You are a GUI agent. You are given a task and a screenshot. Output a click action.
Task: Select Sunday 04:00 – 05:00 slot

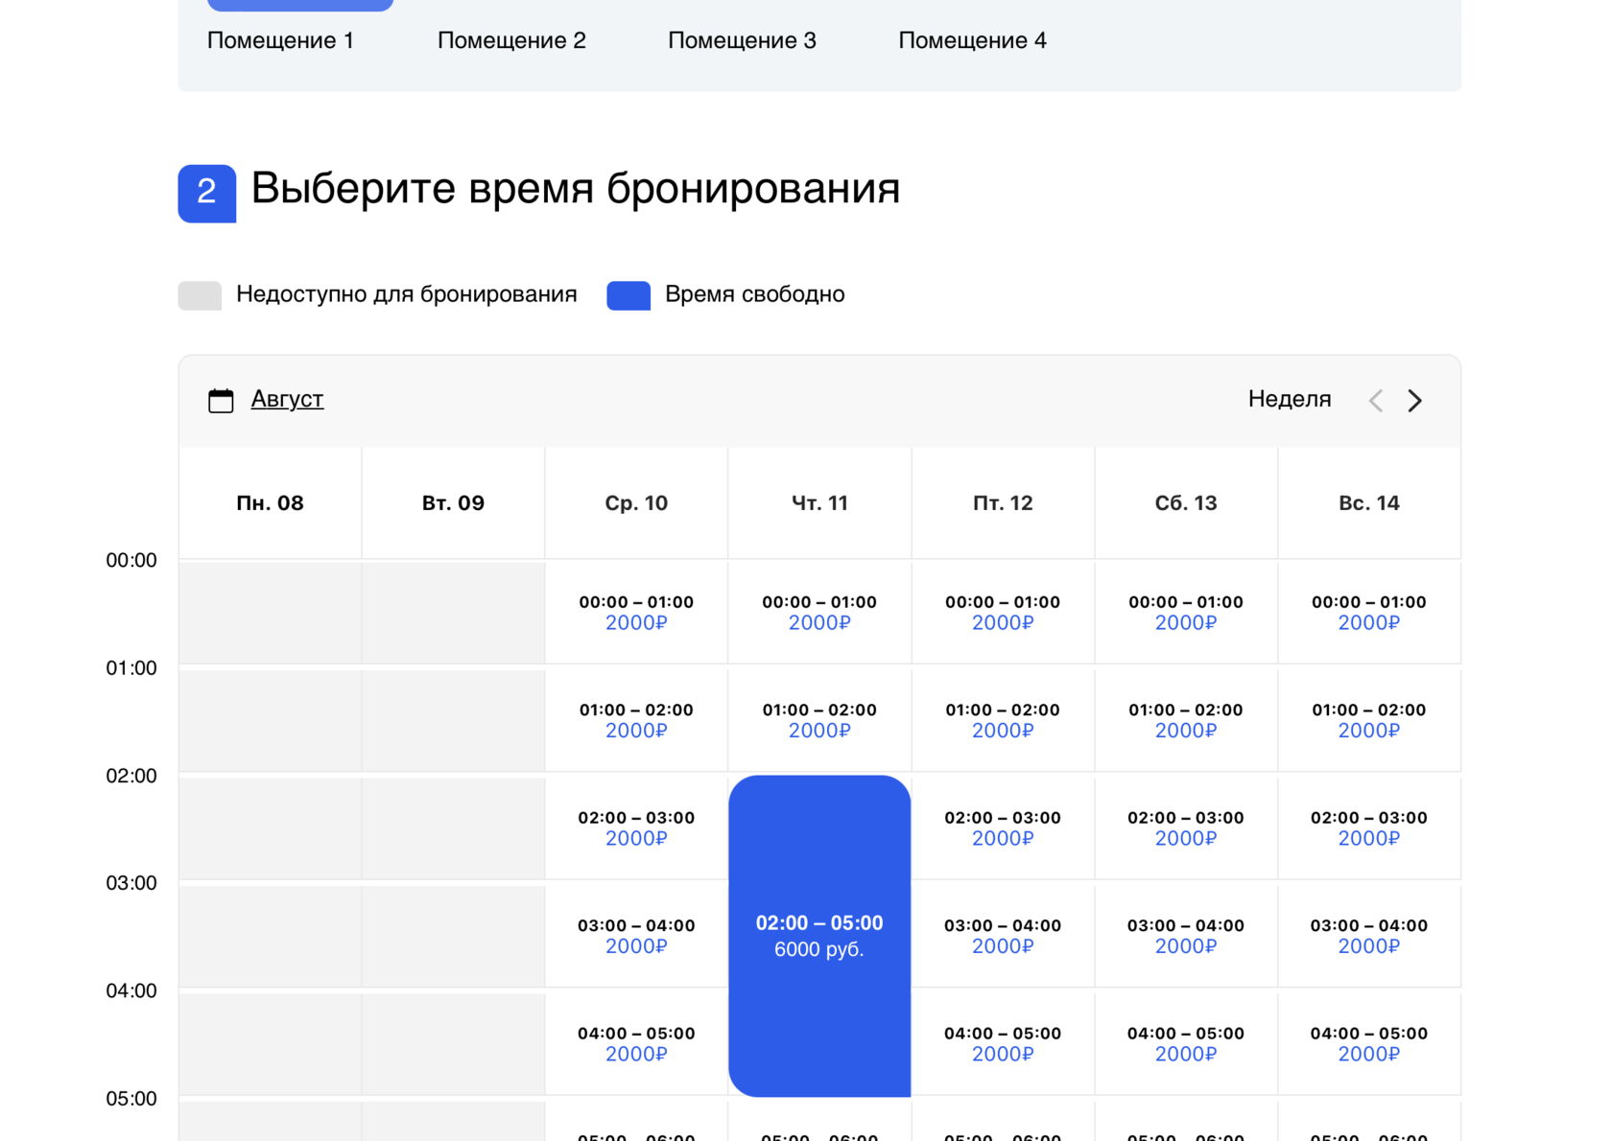1368,1043
